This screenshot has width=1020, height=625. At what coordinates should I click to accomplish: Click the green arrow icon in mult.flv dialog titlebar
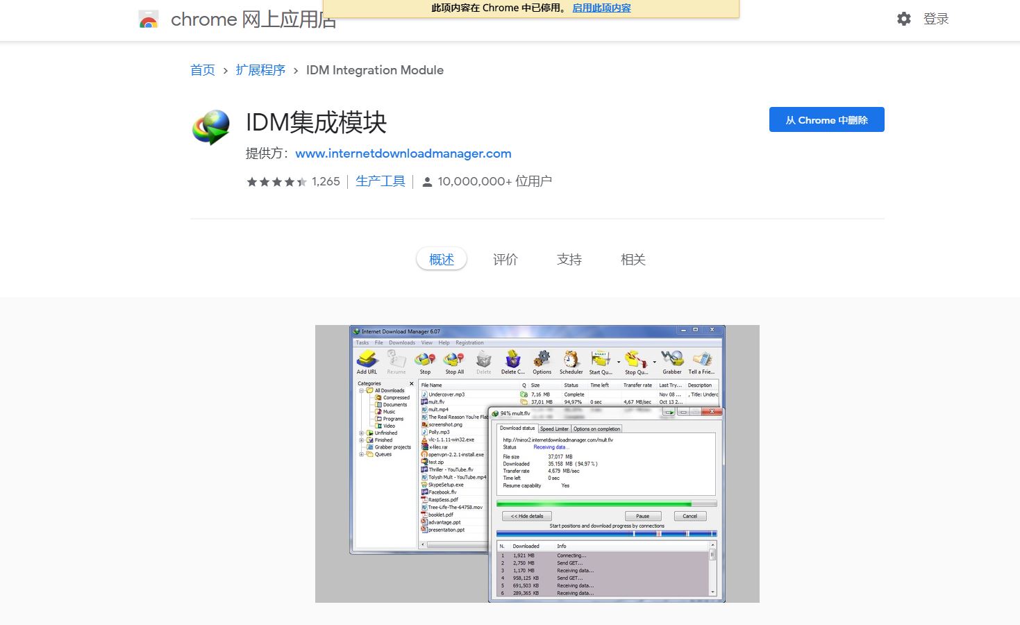coord(669,412)
